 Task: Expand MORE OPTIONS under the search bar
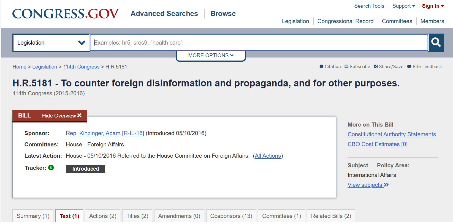point(211,55)
